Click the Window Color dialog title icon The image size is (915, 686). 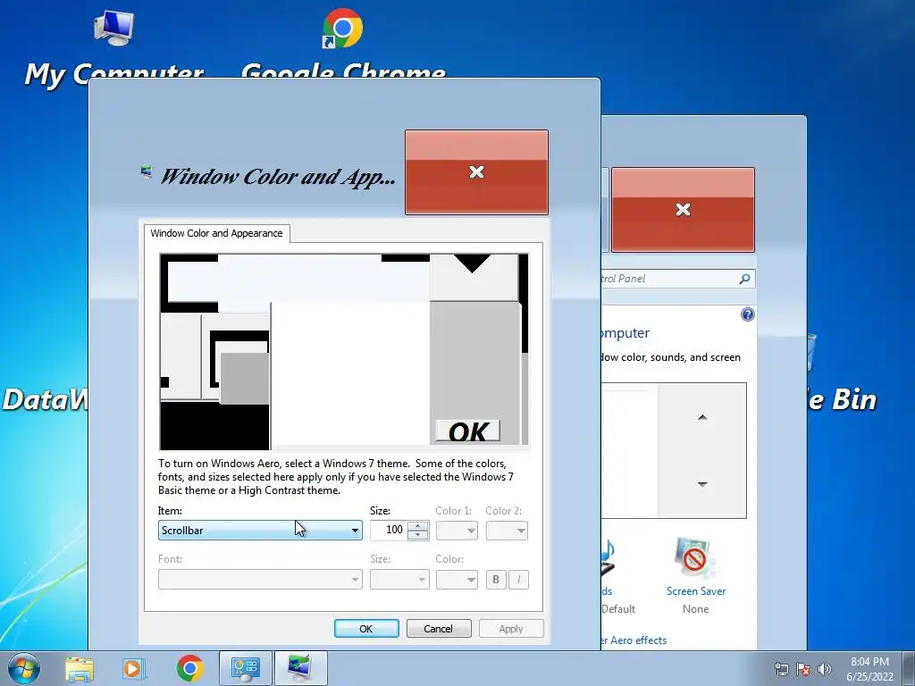point(147,172)
